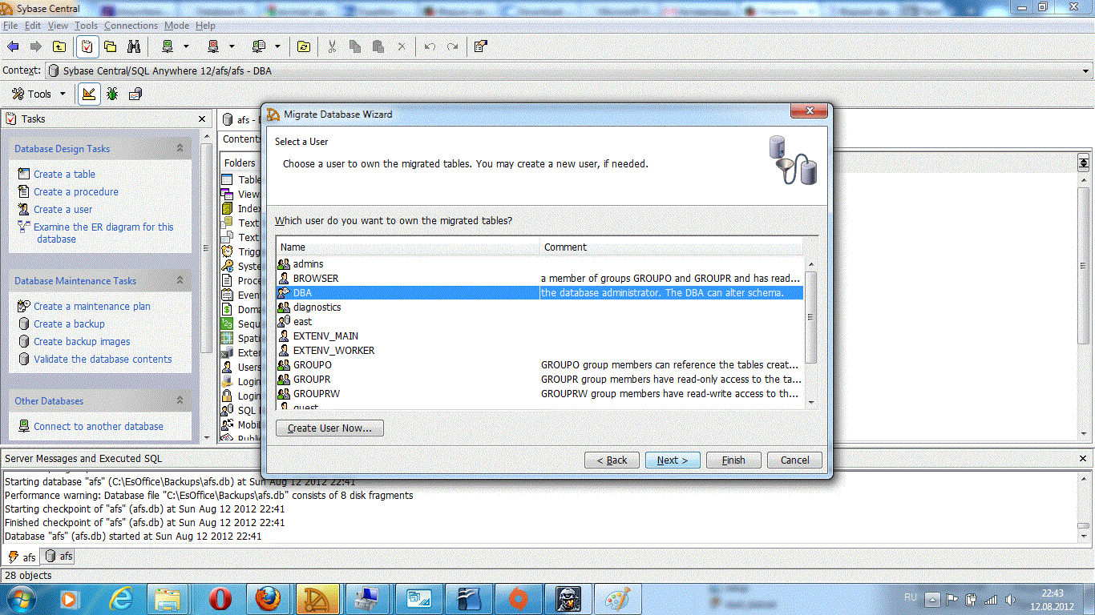Click Finish in the wizard

pyautogui.click(x=733, y=460)
